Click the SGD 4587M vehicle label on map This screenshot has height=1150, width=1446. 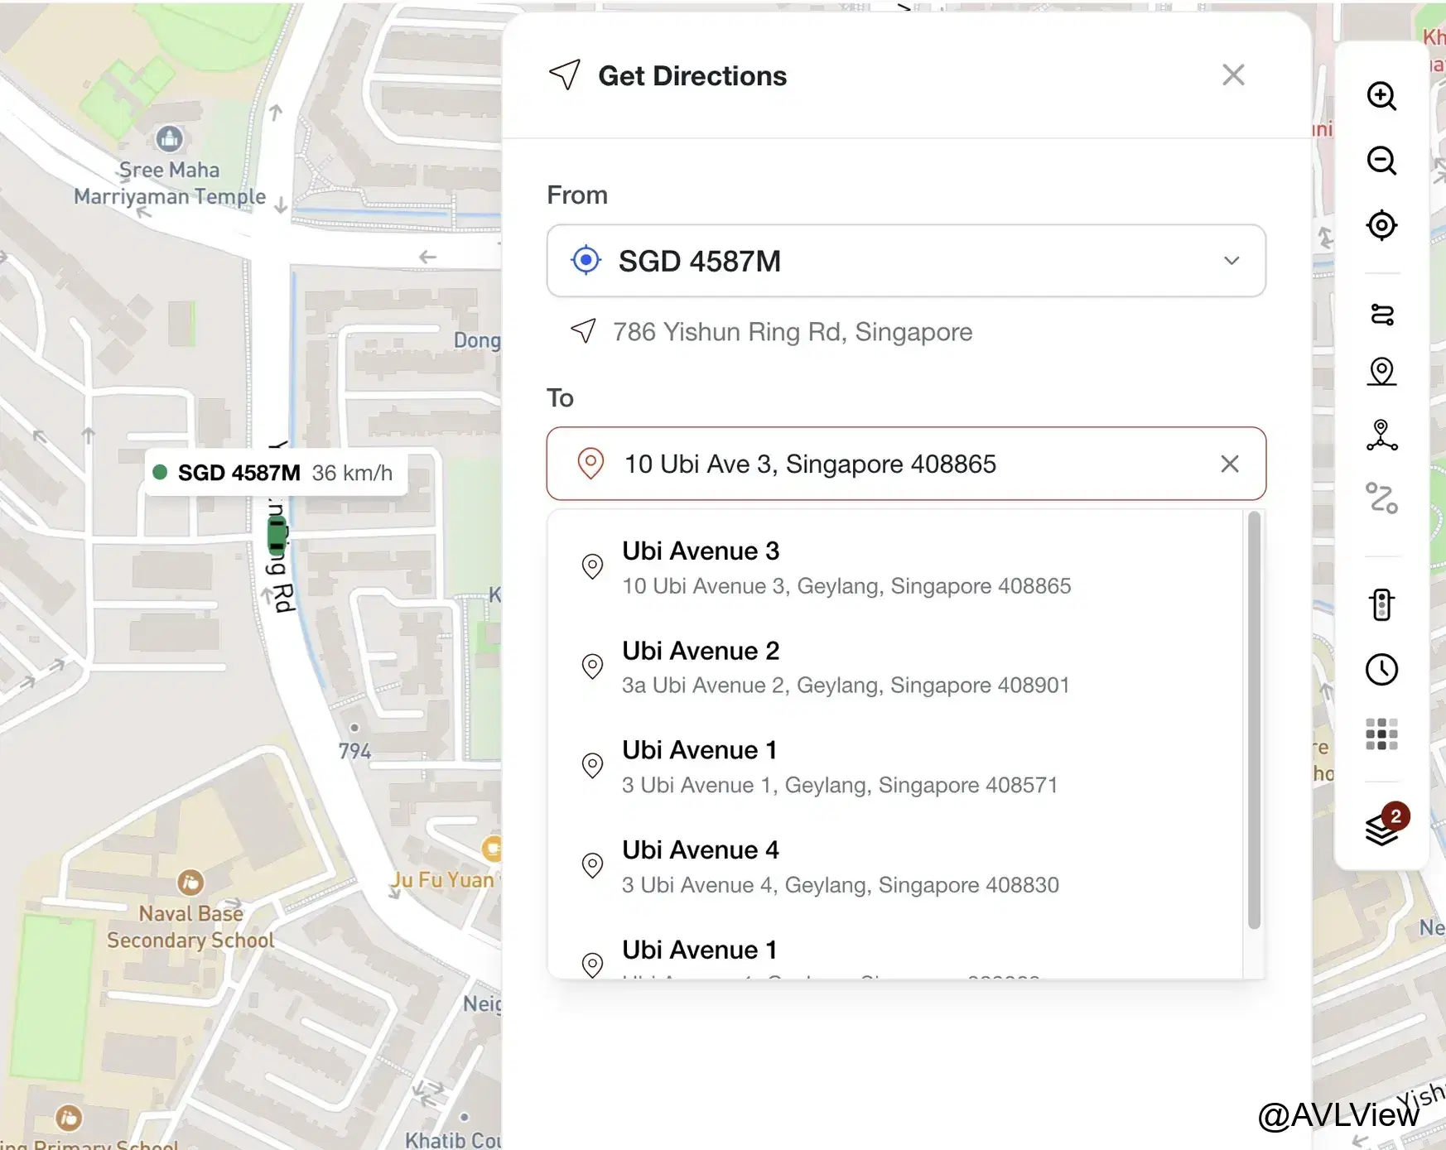(276, 473)
